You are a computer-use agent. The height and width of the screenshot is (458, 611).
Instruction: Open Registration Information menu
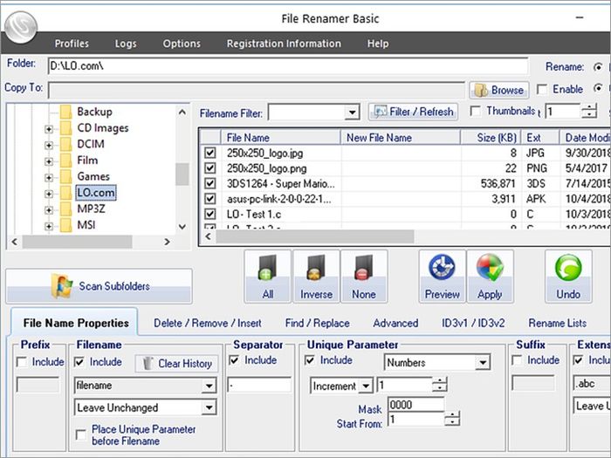[x=284, y=44]
